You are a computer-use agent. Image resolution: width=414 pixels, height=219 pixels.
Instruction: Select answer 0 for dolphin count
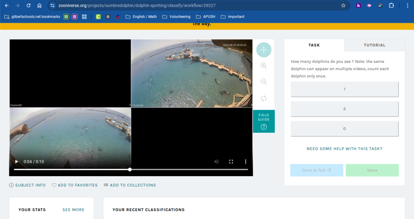tap(344, 129)
